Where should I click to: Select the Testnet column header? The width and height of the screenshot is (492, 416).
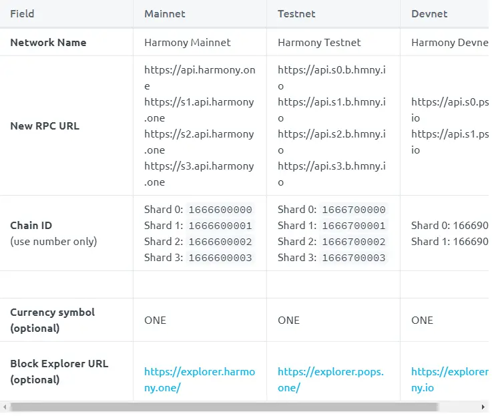[296, 14]
